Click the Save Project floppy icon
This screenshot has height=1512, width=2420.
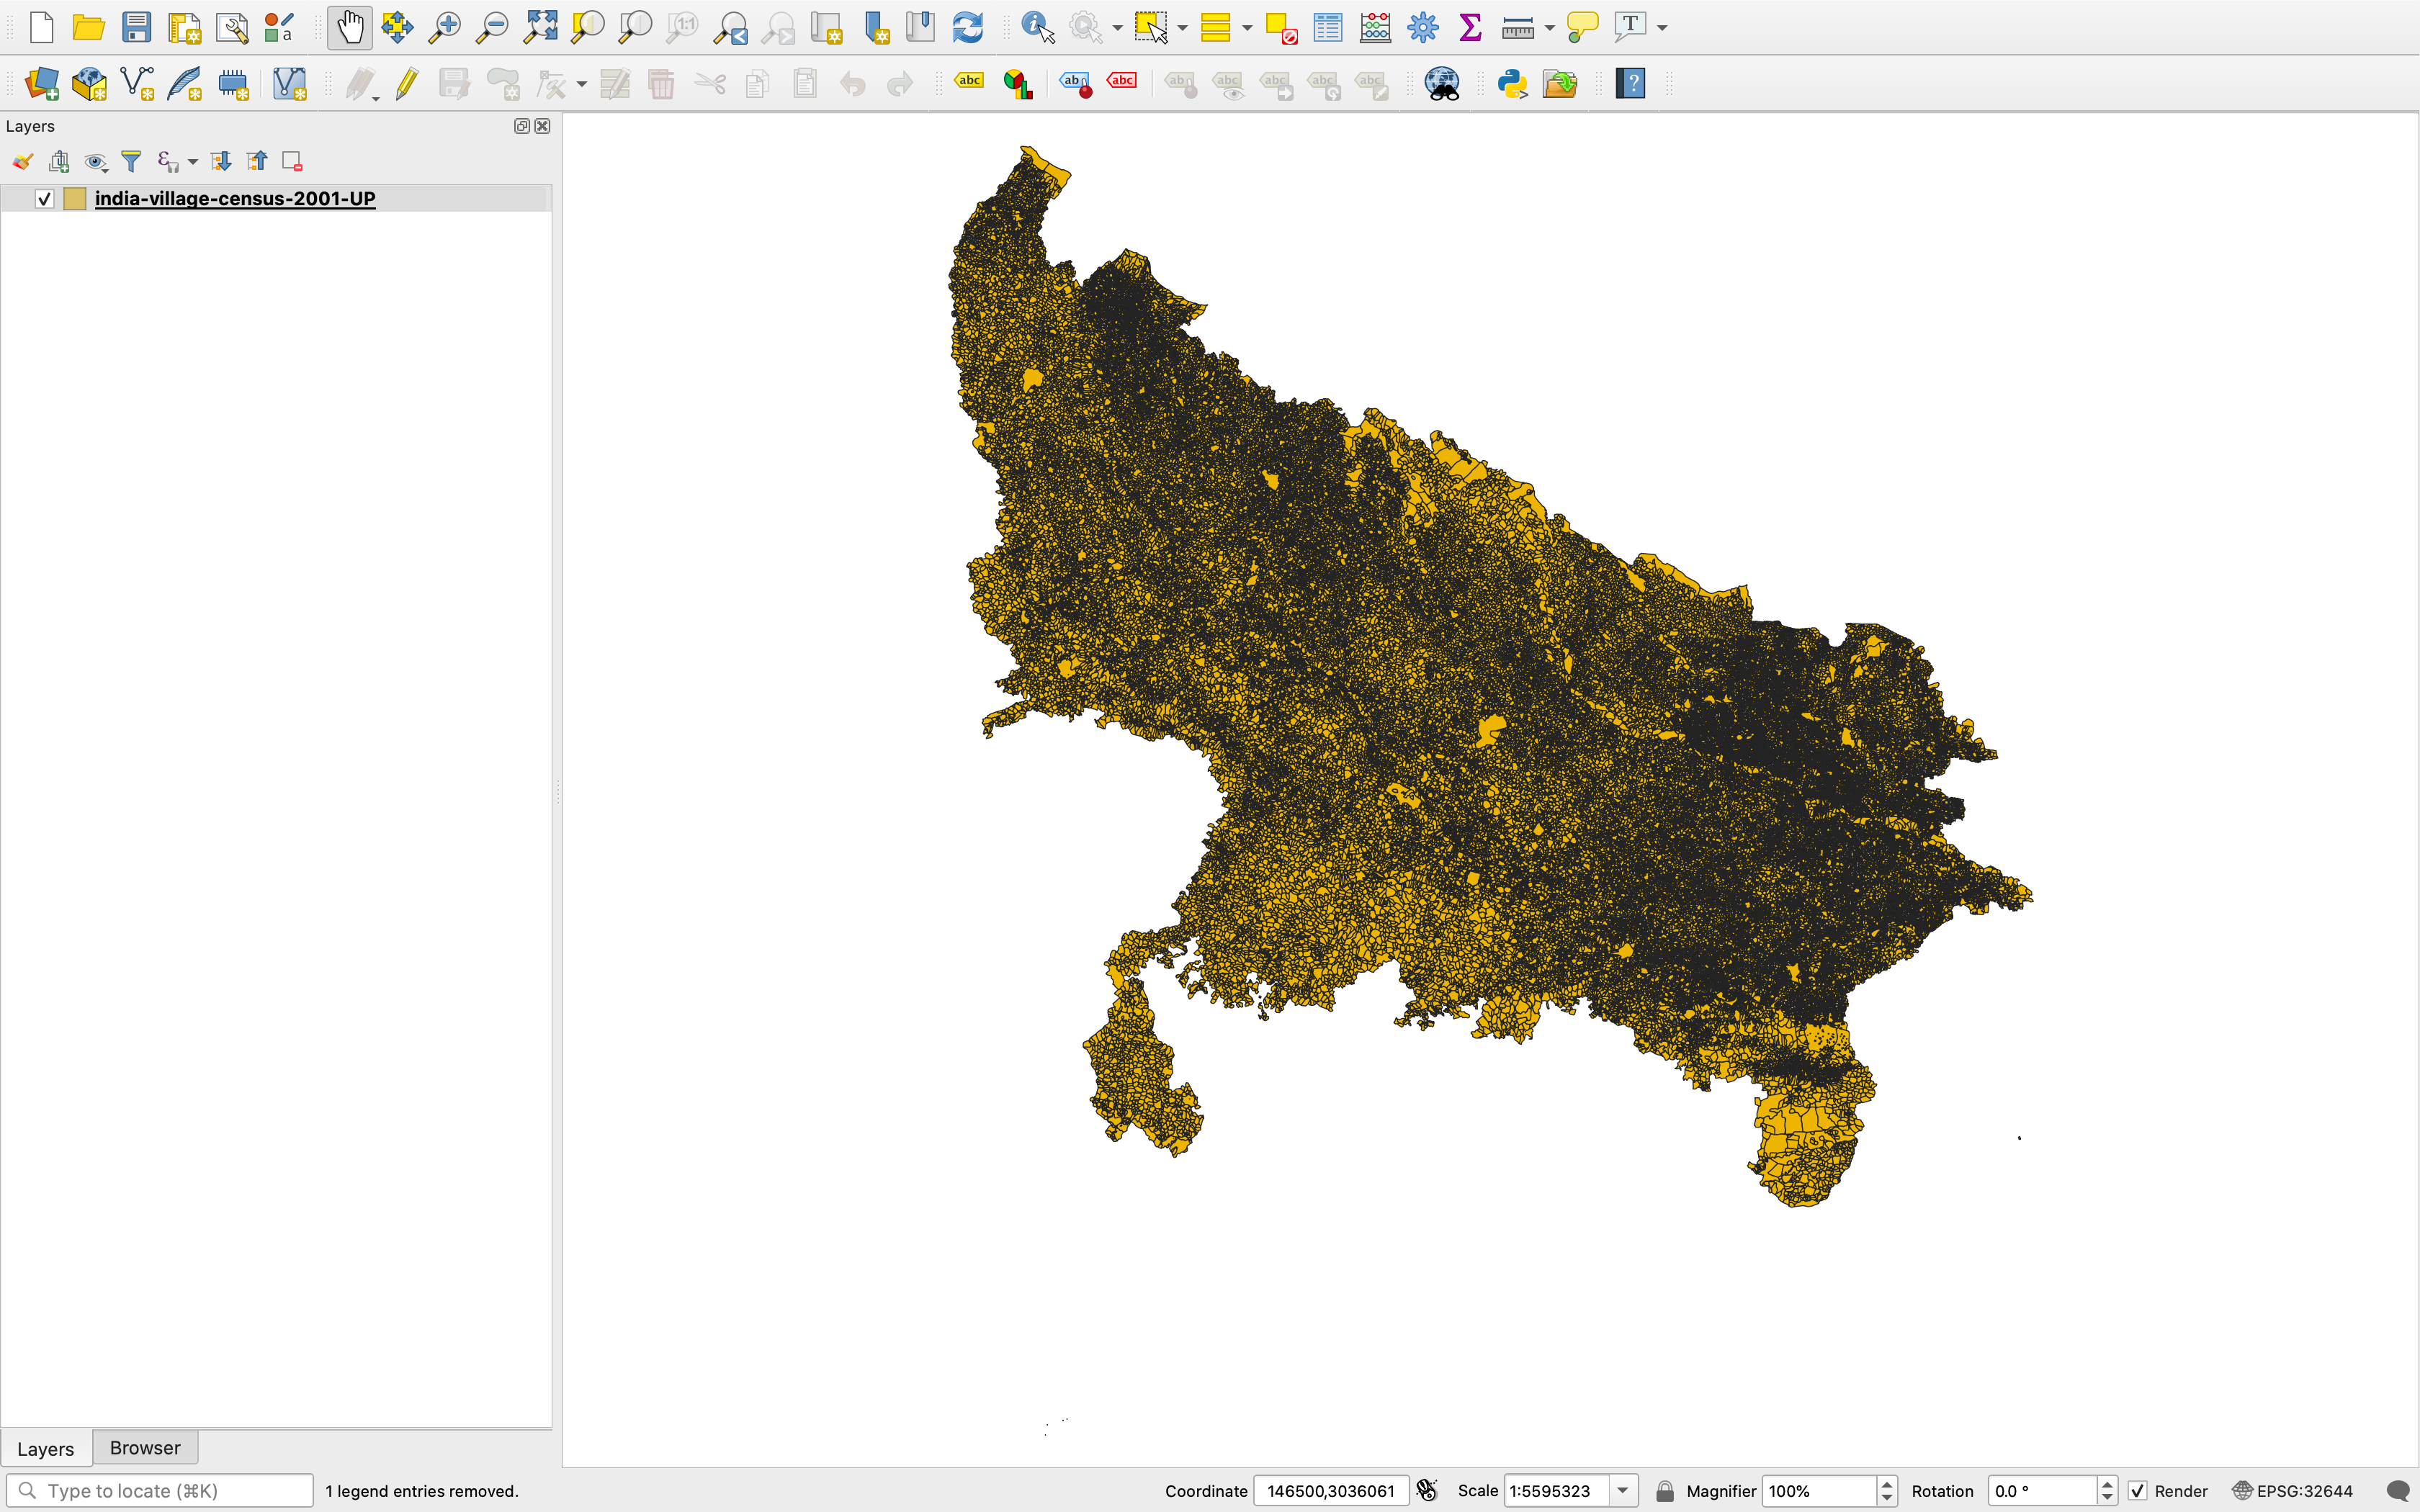coord(136,27)
